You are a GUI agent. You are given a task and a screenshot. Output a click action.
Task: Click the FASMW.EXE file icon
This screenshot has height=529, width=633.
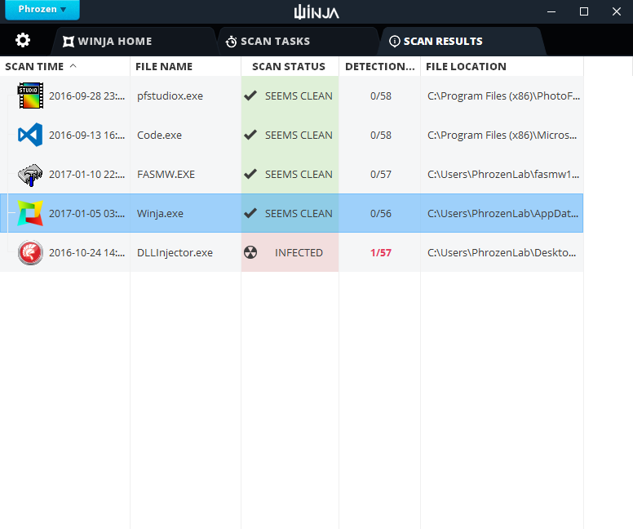[x=30, y=175]
